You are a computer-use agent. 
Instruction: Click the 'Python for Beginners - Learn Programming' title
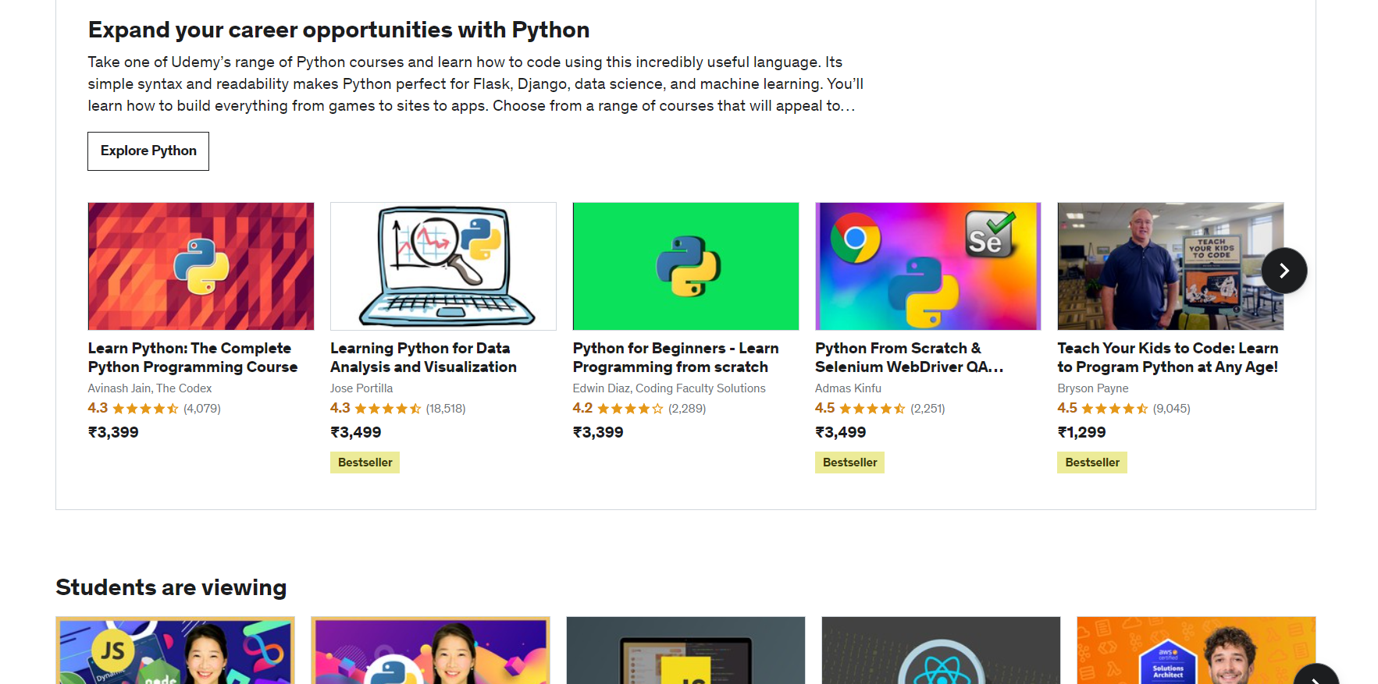coord(675,357)
